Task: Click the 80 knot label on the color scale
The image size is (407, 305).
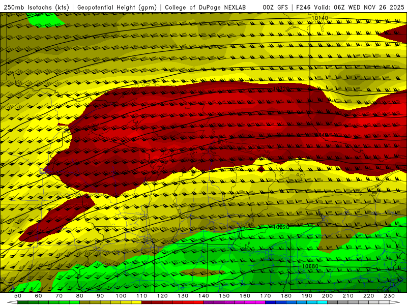Action: 80,296
